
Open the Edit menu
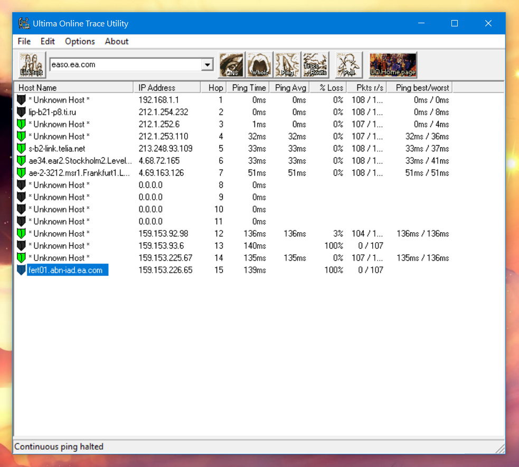[48, 41]
